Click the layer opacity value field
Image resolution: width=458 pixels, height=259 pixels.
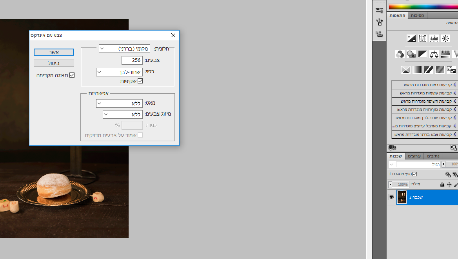[x=452, y=164]
